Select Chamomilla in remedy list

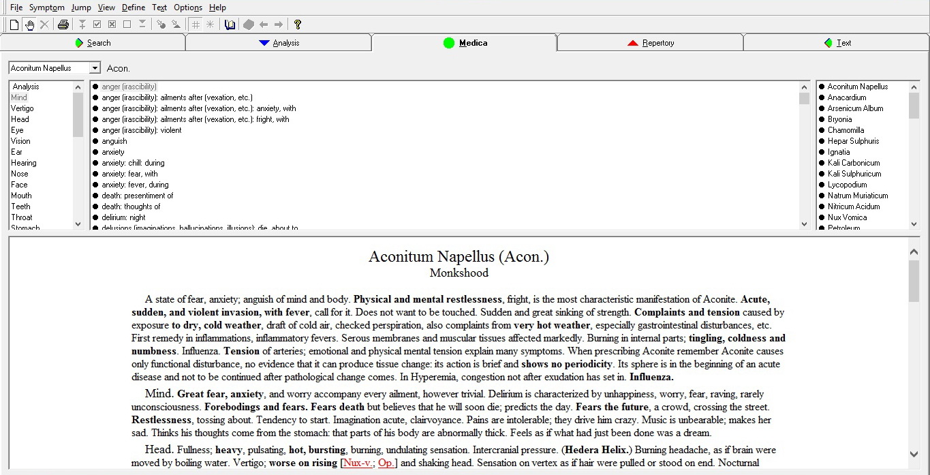coord(846,130)
